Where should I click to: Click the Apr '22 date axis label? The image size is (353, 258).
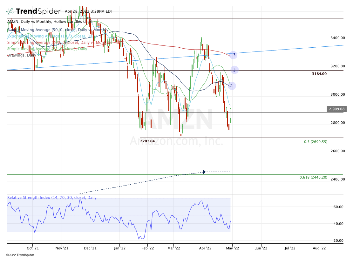point(205,248)
